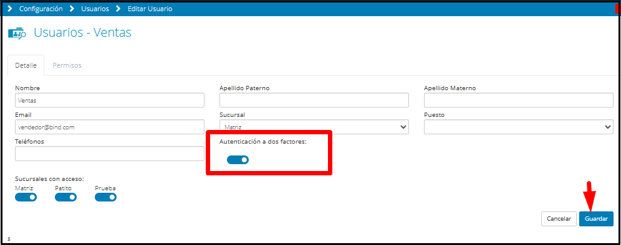Toggle Prueba branch access switch
The width and height of the screenshot is (621, 245).
(106, 196)
